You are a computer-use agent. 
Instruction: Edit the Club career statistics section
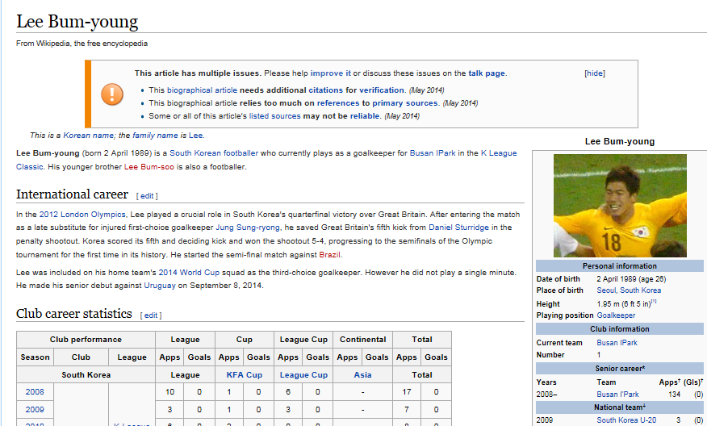point(150,315)
